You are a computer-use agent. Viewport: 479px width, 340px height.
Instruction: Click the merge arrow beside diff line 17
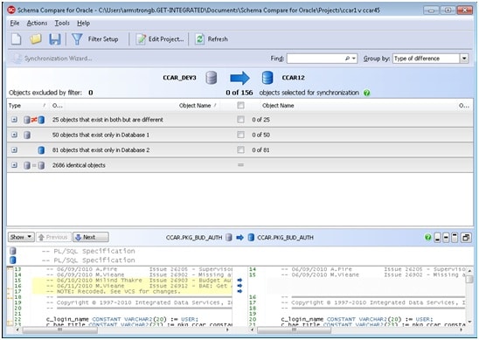coord(239,291)
